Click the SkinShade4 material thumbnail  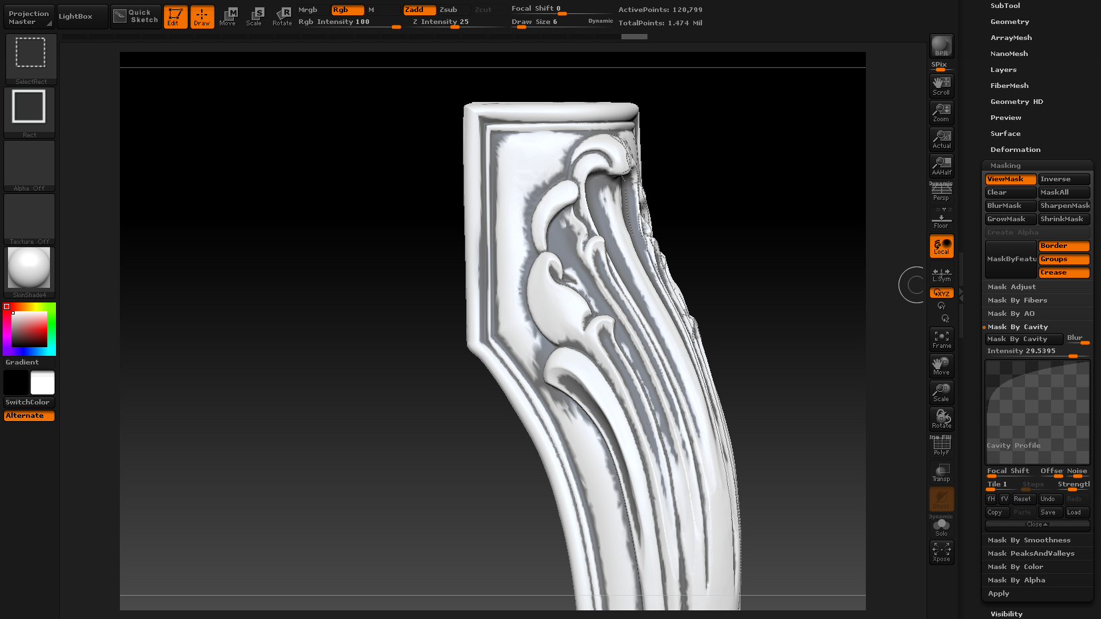pyautogui.click(x=28, y=269)
